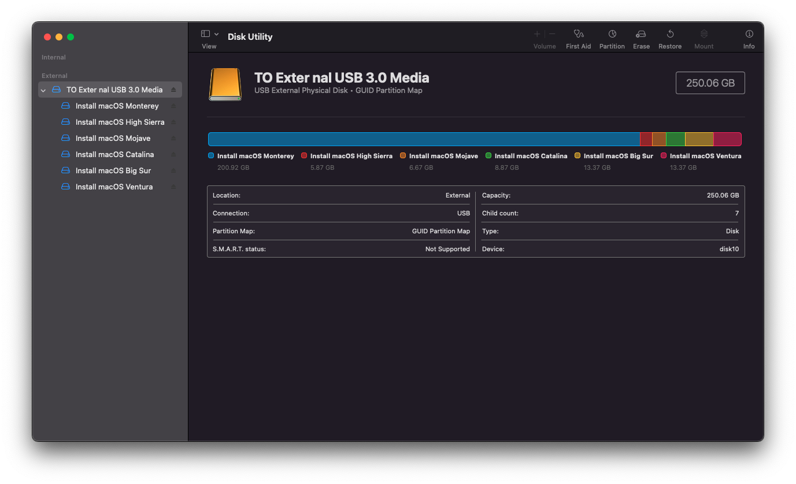
Task: Click the Type value Disk
Action: [732, 231]
